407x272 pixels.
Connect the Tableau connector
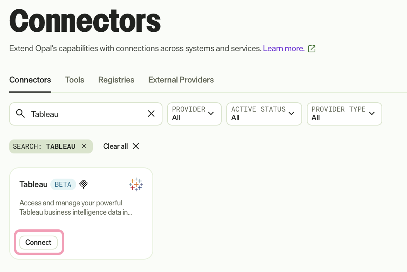(x=38, y=242)
